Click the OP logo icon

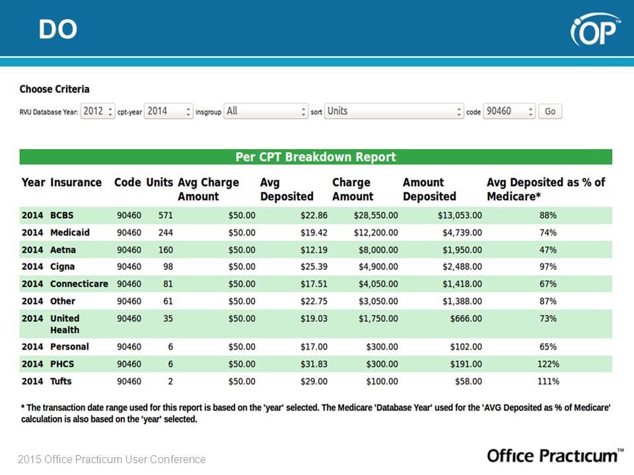tap(595, 30)
